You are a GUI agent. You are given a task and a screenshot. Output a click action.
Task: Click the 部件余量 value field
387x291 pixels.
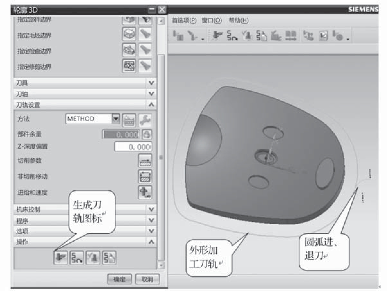tap(121, 135)
